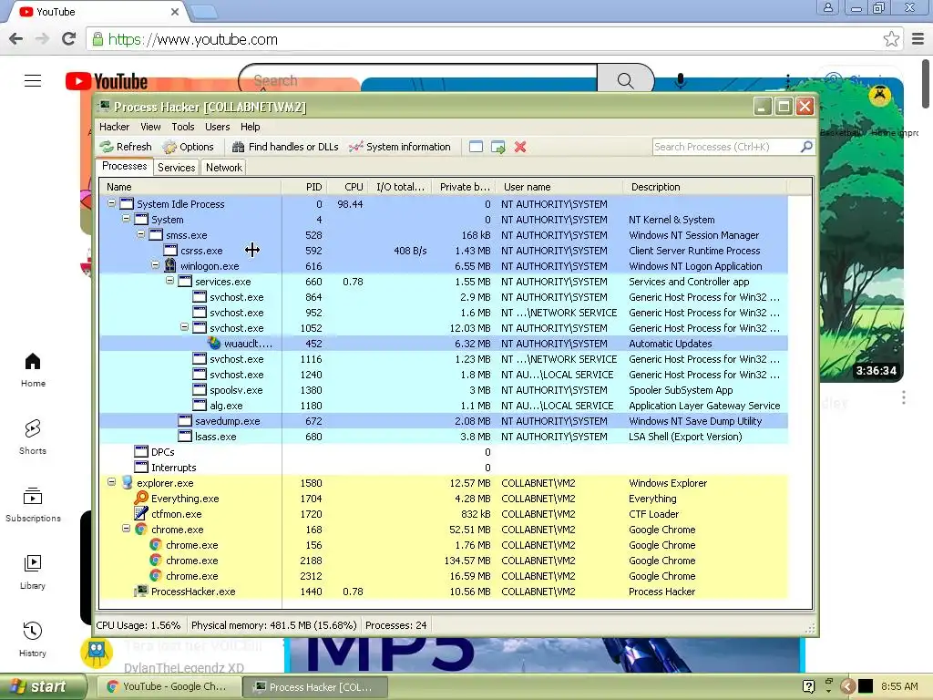
Task: Select the alg.exe process row
Action: pyautogui.click(x=444, y=406)
